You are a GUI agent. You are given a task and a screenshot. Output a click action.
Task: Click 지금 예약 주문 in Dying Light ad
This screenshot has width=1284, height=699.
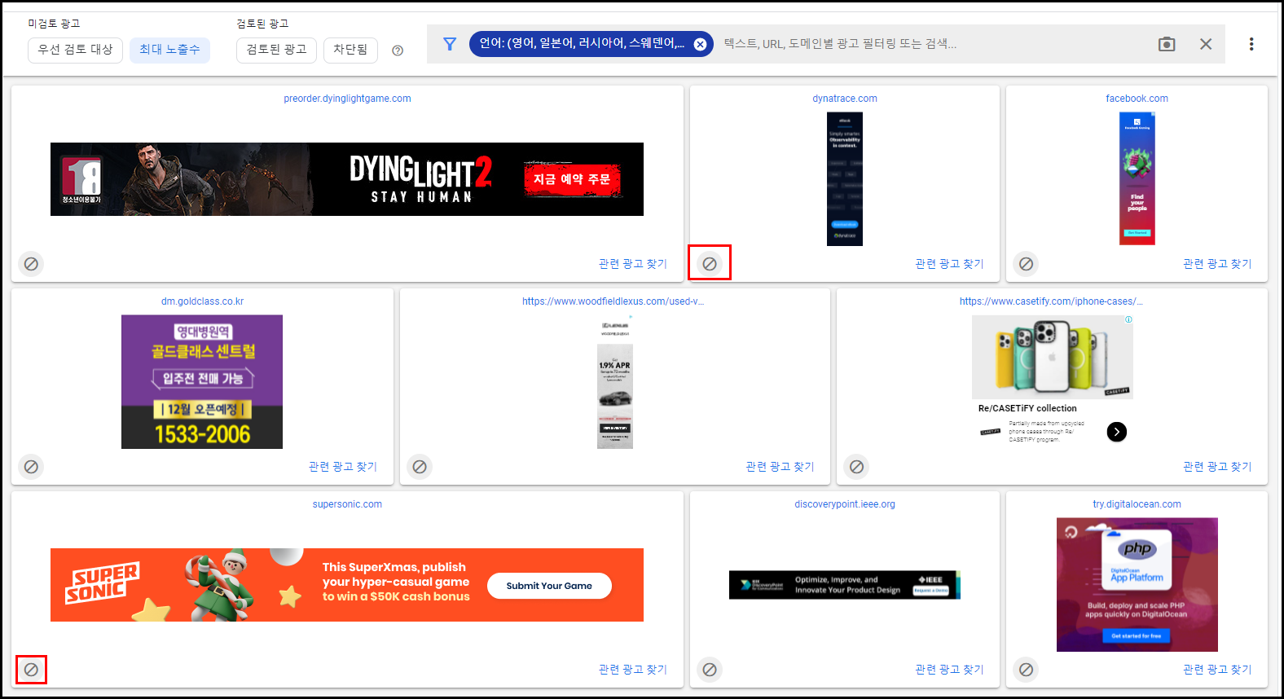[x=572, y=179]
